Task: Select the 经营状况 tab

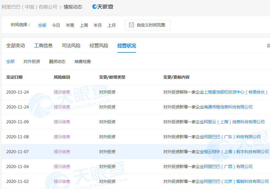Action: click(127, 46)
